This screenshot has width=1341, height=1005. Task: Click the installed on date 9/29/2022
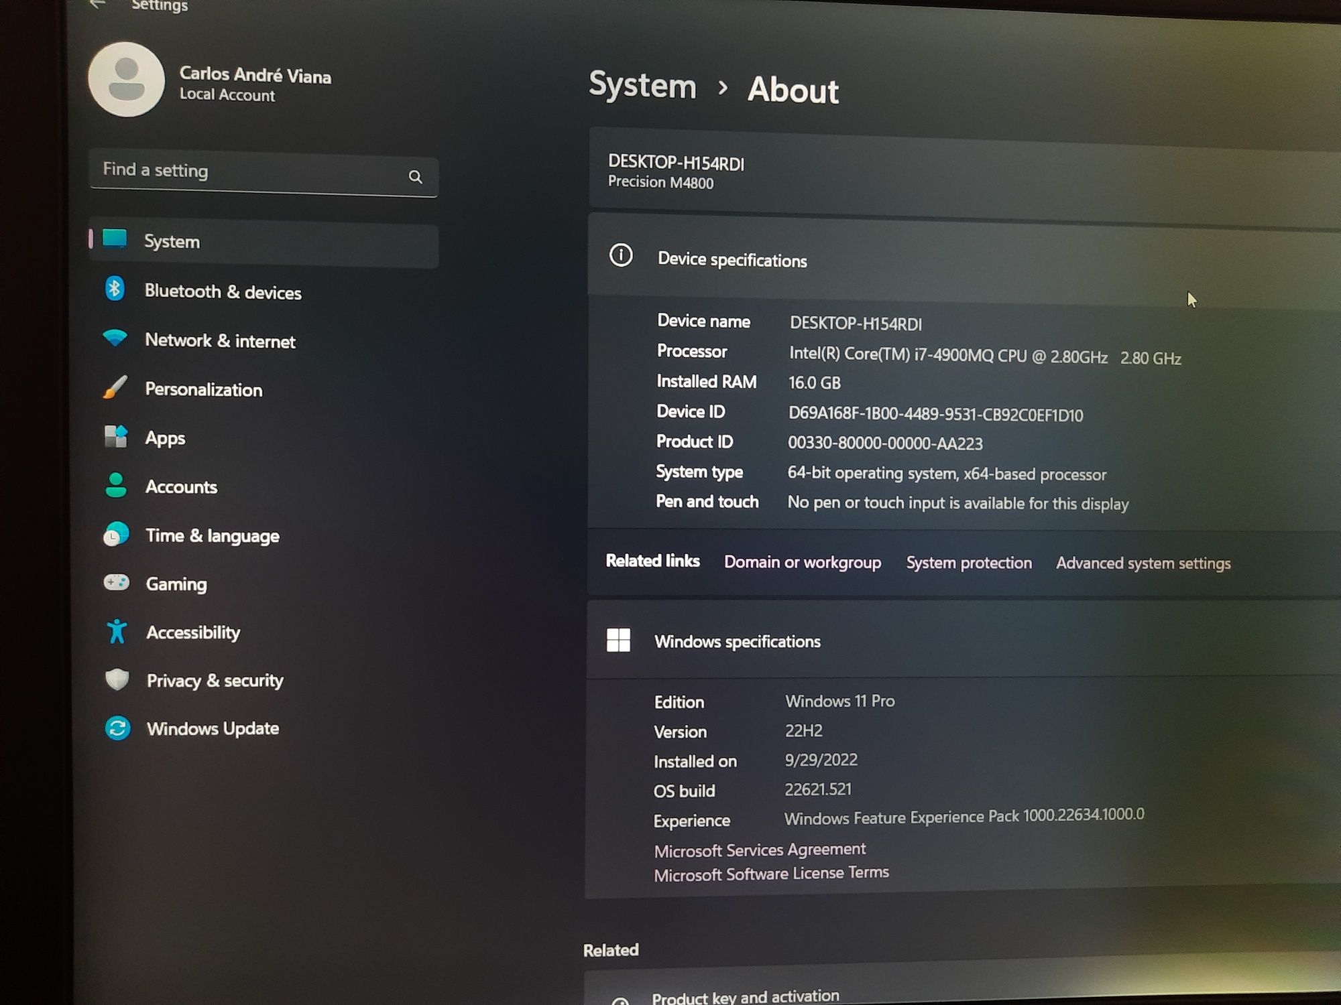[821, 760]
